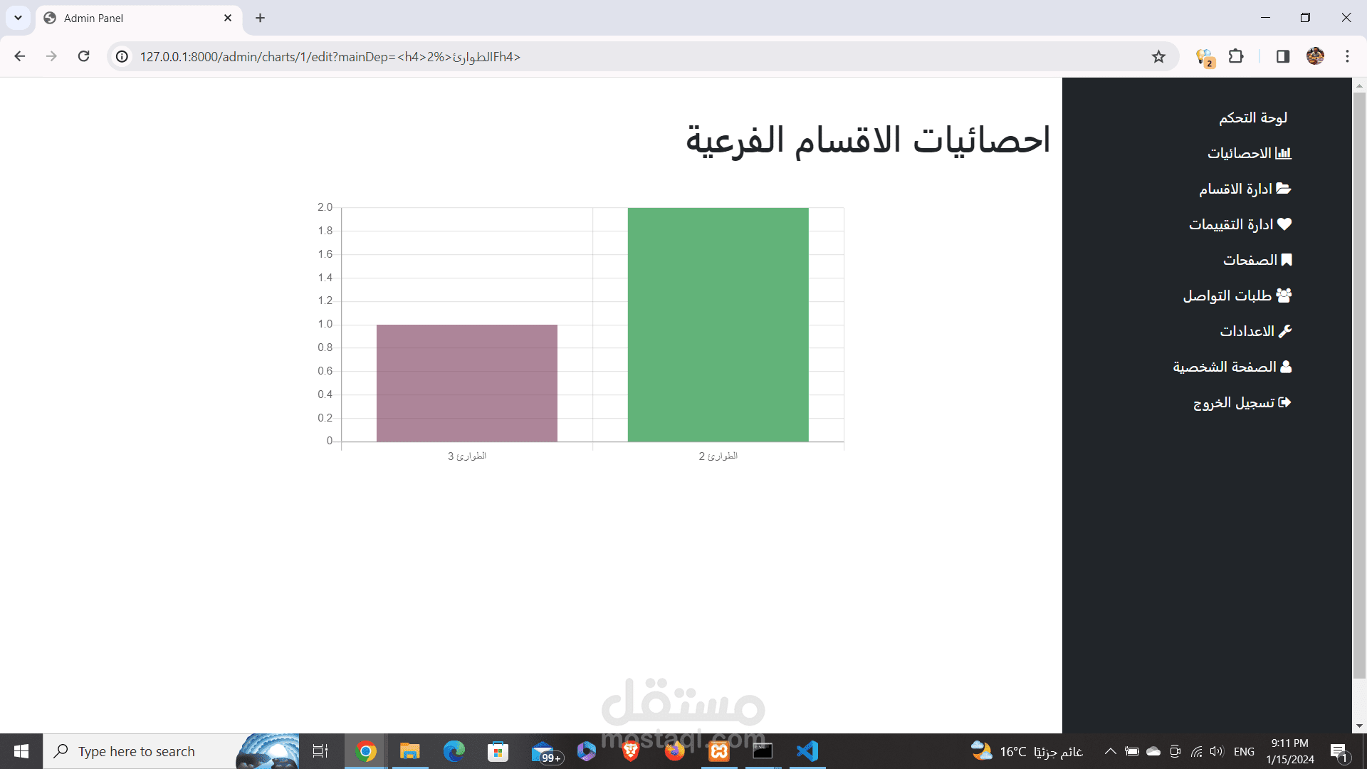Click the bar chart statistics sidebar icon
The image size is (1367, 769).
point(1283,153)
